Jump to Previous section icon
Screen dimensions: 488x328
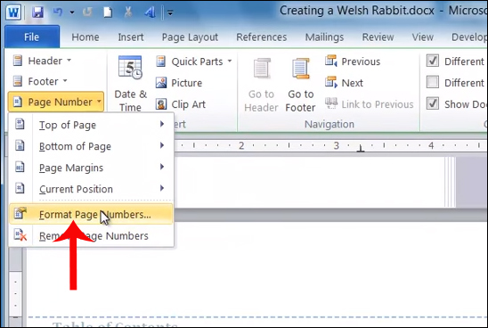point(331,61)
